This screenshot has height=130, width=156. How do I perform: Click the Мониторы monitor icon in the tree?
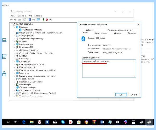17,73
